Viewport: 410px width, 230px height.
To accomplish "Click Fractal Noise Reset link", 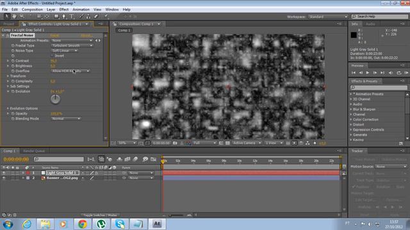I will [54, 36].
